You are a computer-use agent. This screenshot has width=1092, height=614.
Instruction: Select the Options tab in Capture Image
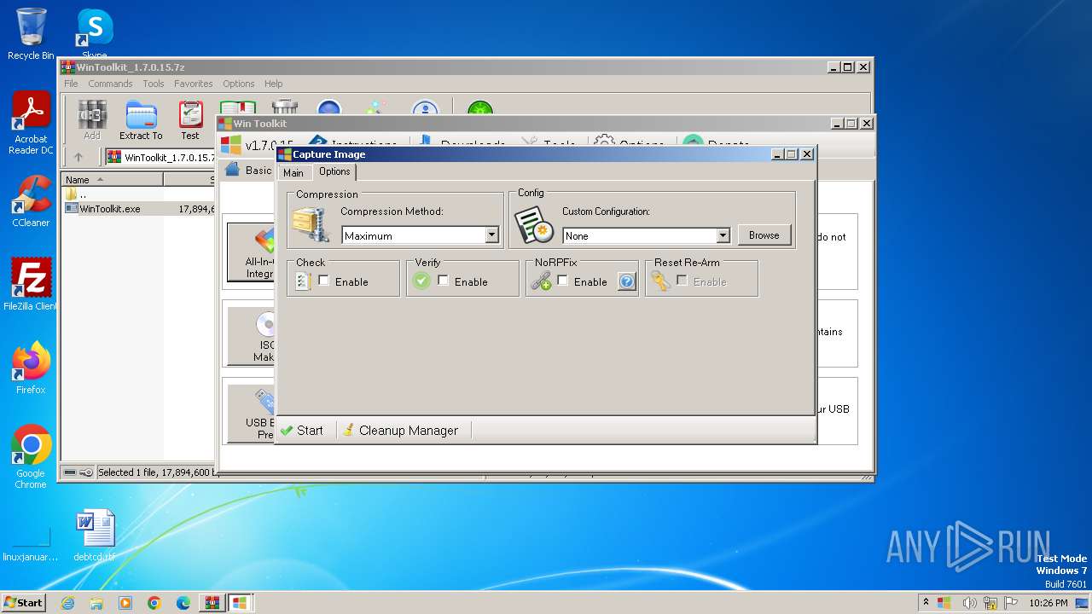pyautogui.click(x=334, y=171)
